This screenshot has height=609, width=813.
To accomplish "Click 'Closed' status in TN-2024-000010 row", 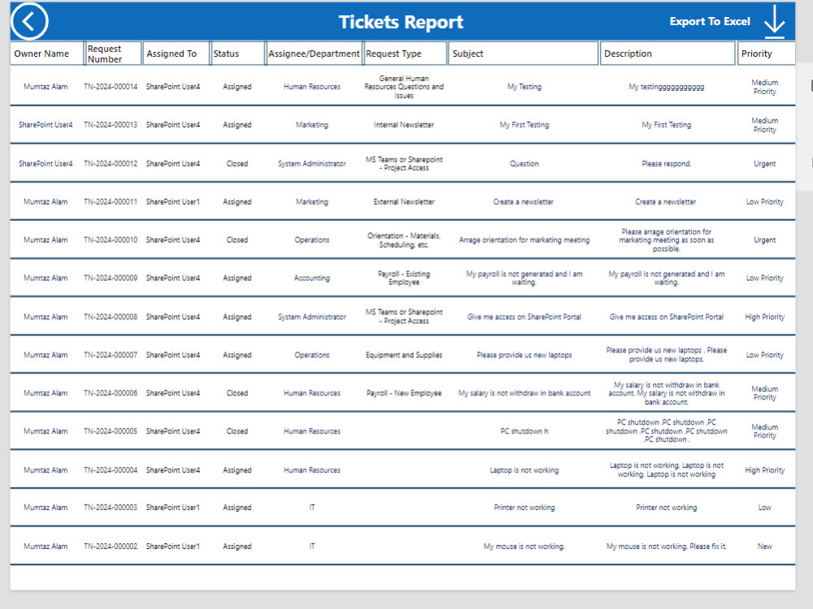I will 237,240.
